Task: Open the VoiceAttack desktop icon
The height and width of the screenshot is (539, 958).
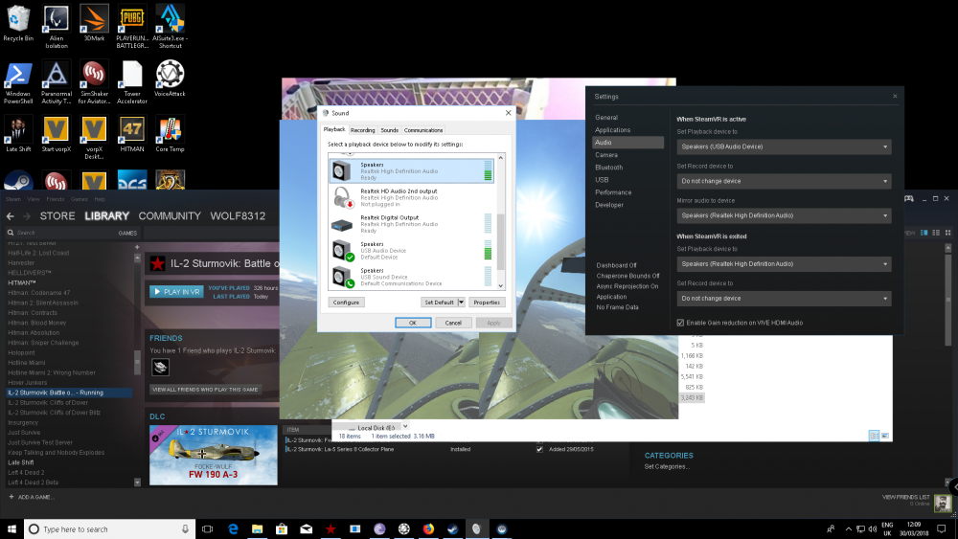Action: click(x=170, y=79)
